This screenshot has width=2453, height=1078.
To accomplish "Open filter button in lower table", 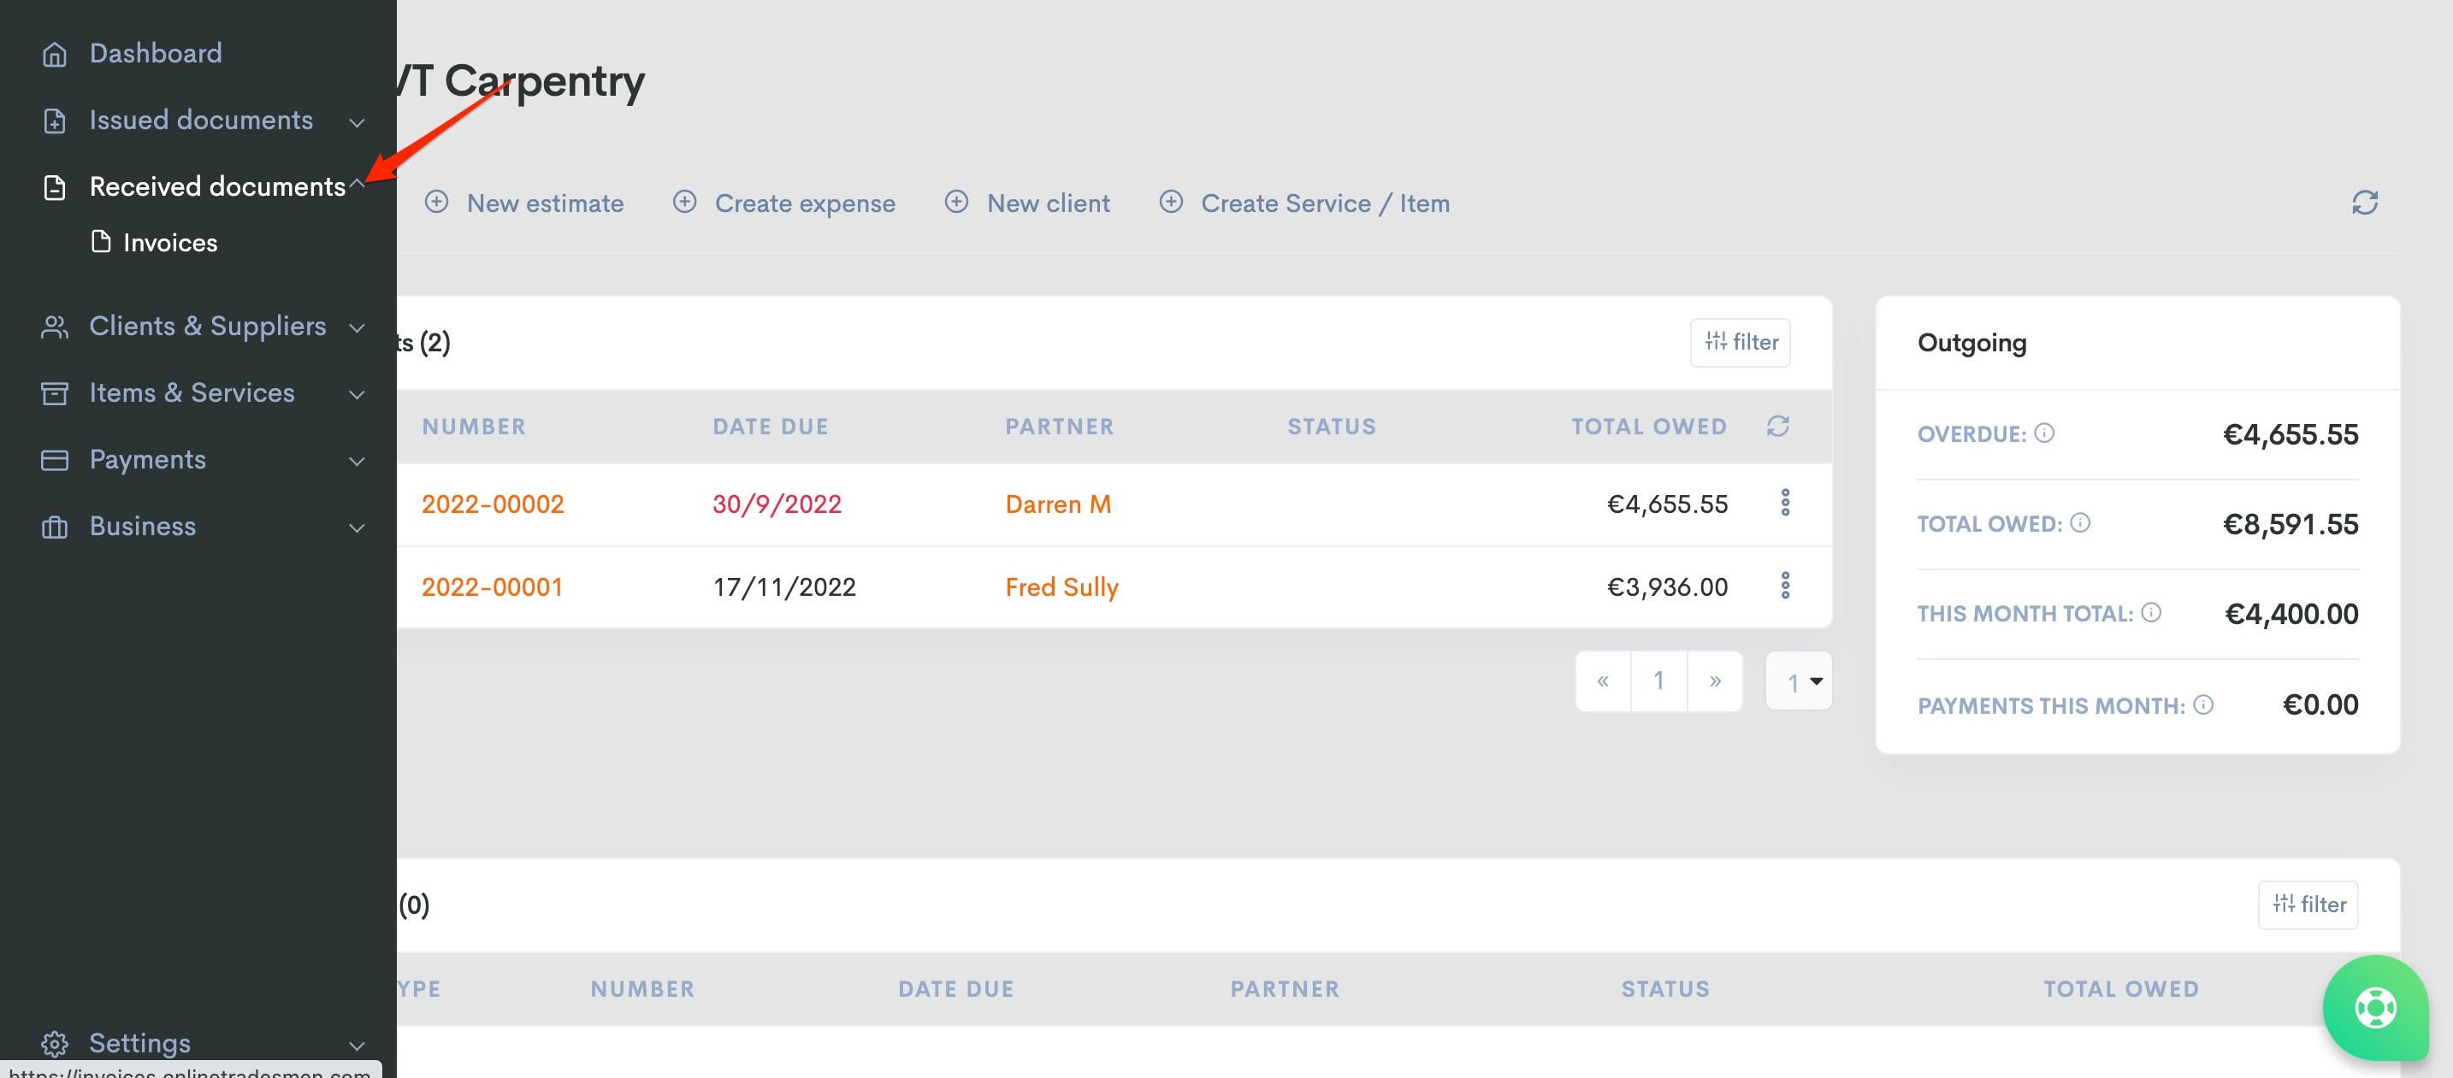I will point(2308,904).
